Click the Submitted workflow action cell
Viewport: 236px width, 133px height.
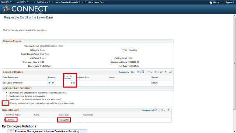(x=10, y=120)
